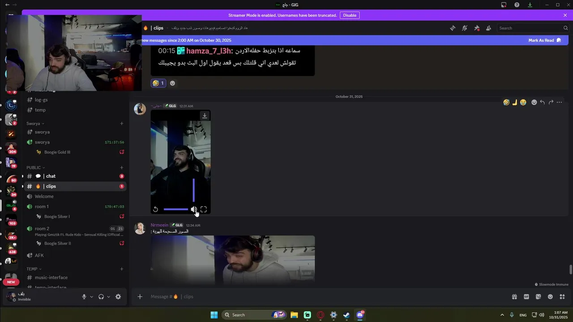The width and height of the screenshot is (573, 322).
Task: Go back with the title bar arrow
Action: point(7,5)
